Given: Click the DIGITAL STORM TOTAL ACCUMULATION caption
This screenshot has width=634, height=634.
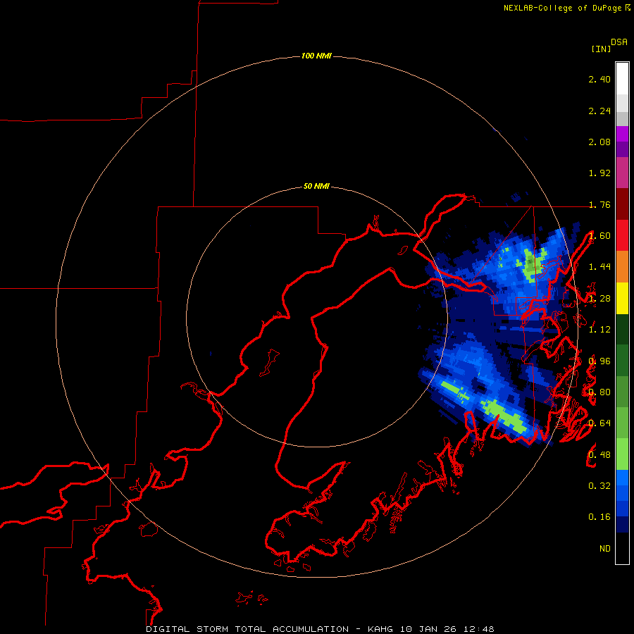Looking at the screenshot, I should coord(247,629).
